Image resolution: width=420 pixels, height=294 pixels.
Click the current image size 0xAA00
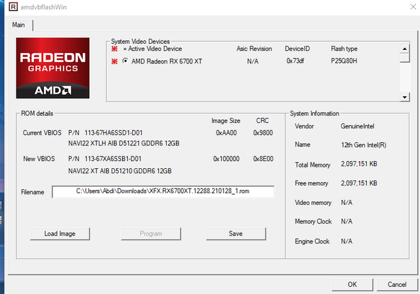coord(226,133)
